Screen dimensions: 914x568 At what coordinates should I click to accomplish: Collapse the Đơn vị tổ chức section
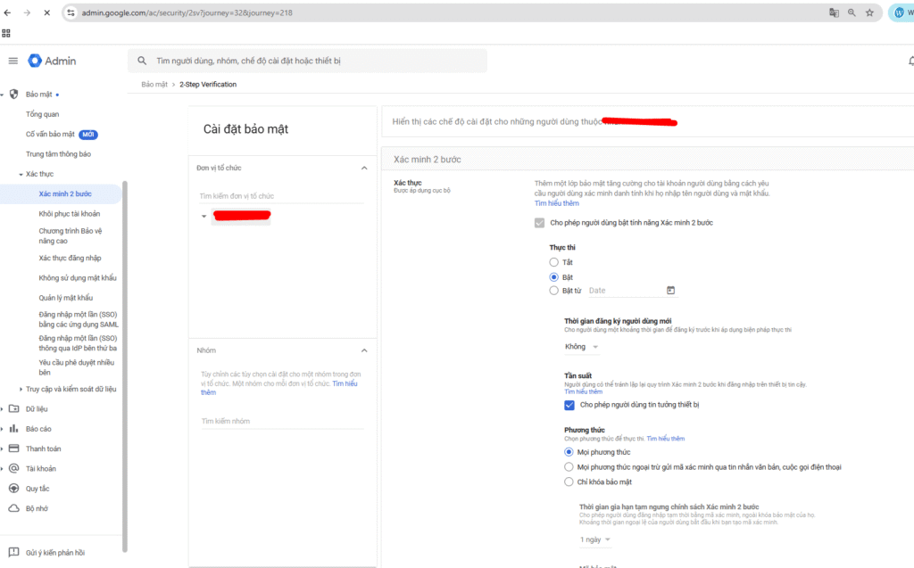pyautogui.click(x=363, y=168)
